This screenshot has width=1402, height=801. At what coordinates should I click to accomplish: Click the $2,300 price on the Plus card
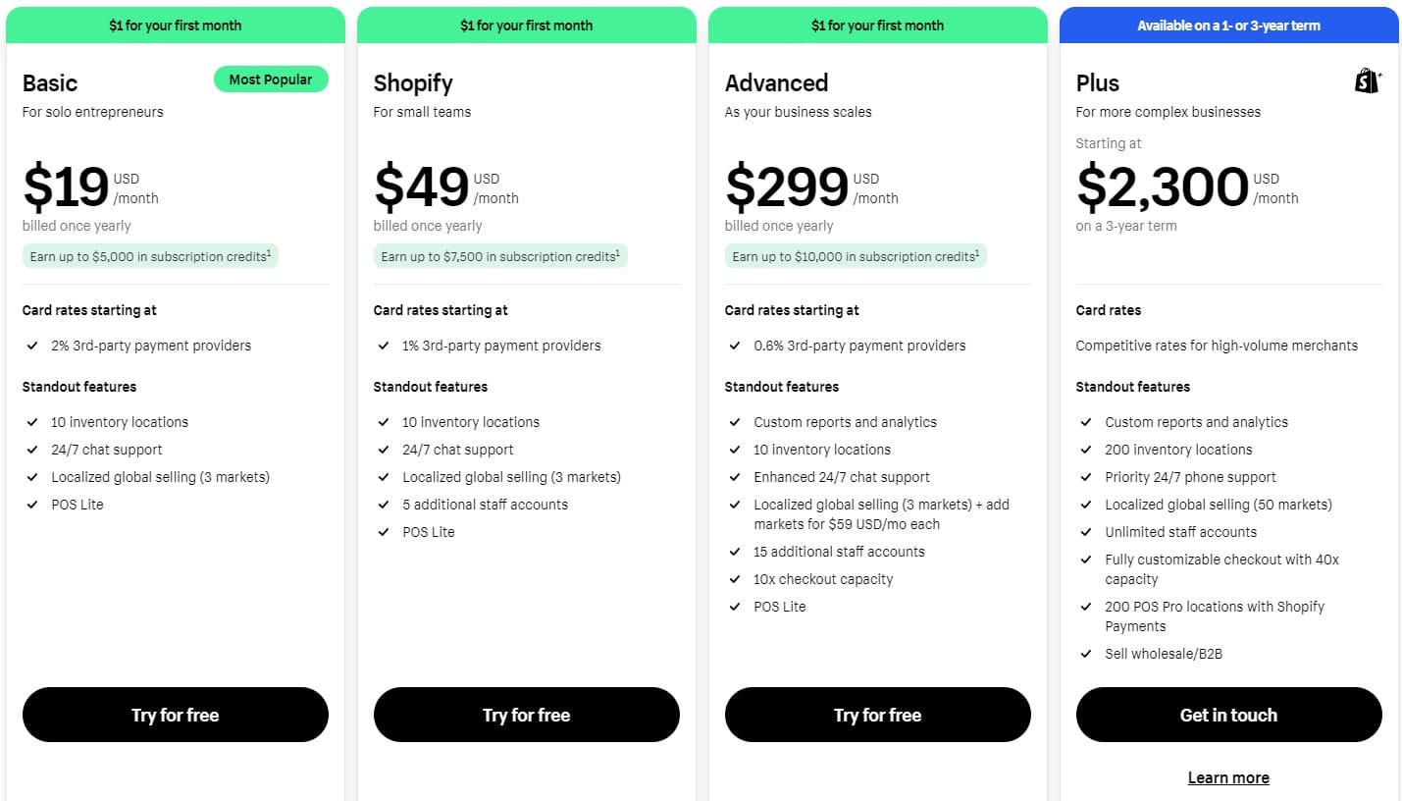1164,187
